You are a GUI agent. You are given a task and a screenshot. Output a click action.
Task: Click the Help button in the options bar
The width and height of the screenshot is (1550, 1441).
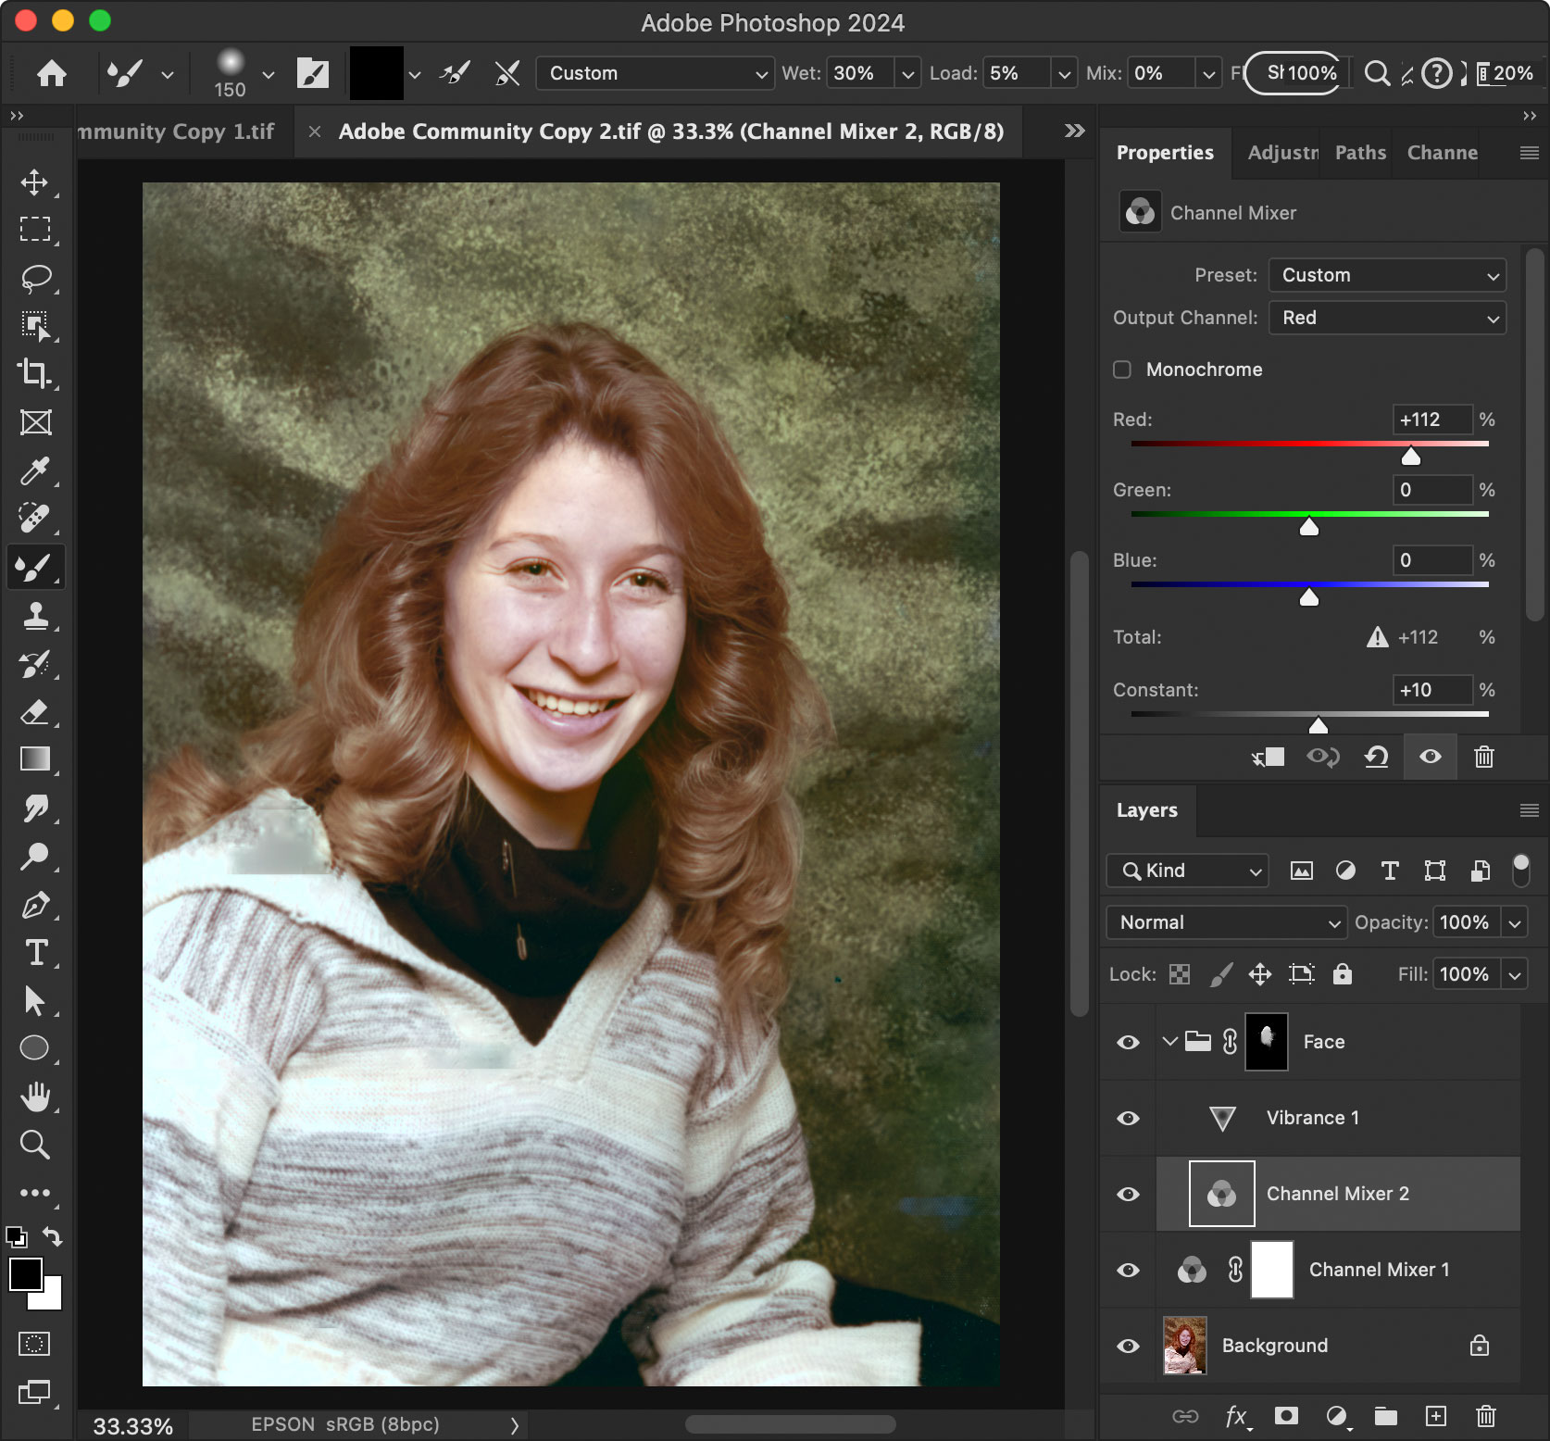pos(1436,73)
